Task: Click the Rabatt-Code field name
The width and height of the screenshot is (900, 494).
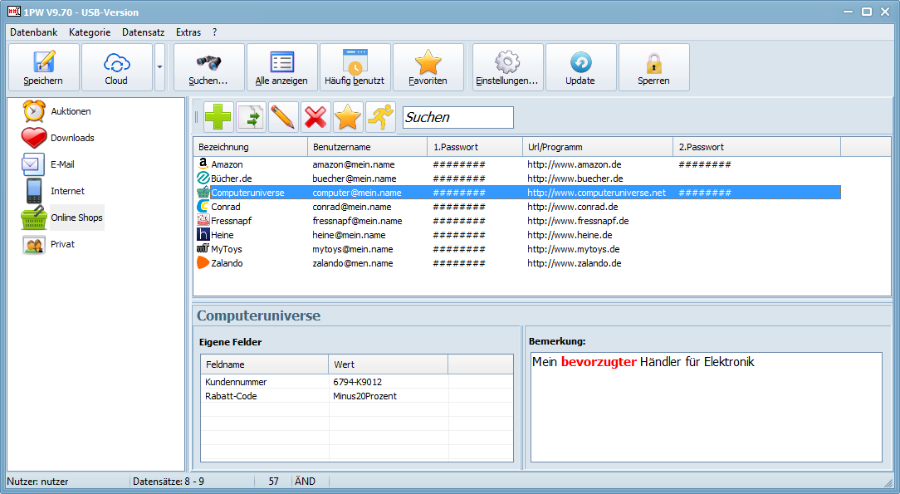Action: (231, 396)
